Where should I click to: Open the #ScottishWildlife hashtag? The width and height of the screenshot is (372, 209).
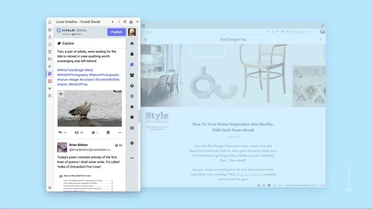[x=107, y=79]
